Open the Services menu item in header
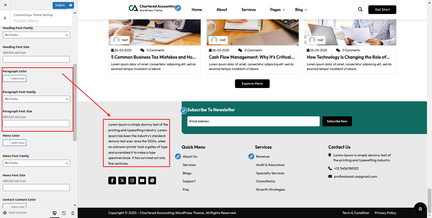Screen dimensions: 432x218 [248, 10]
